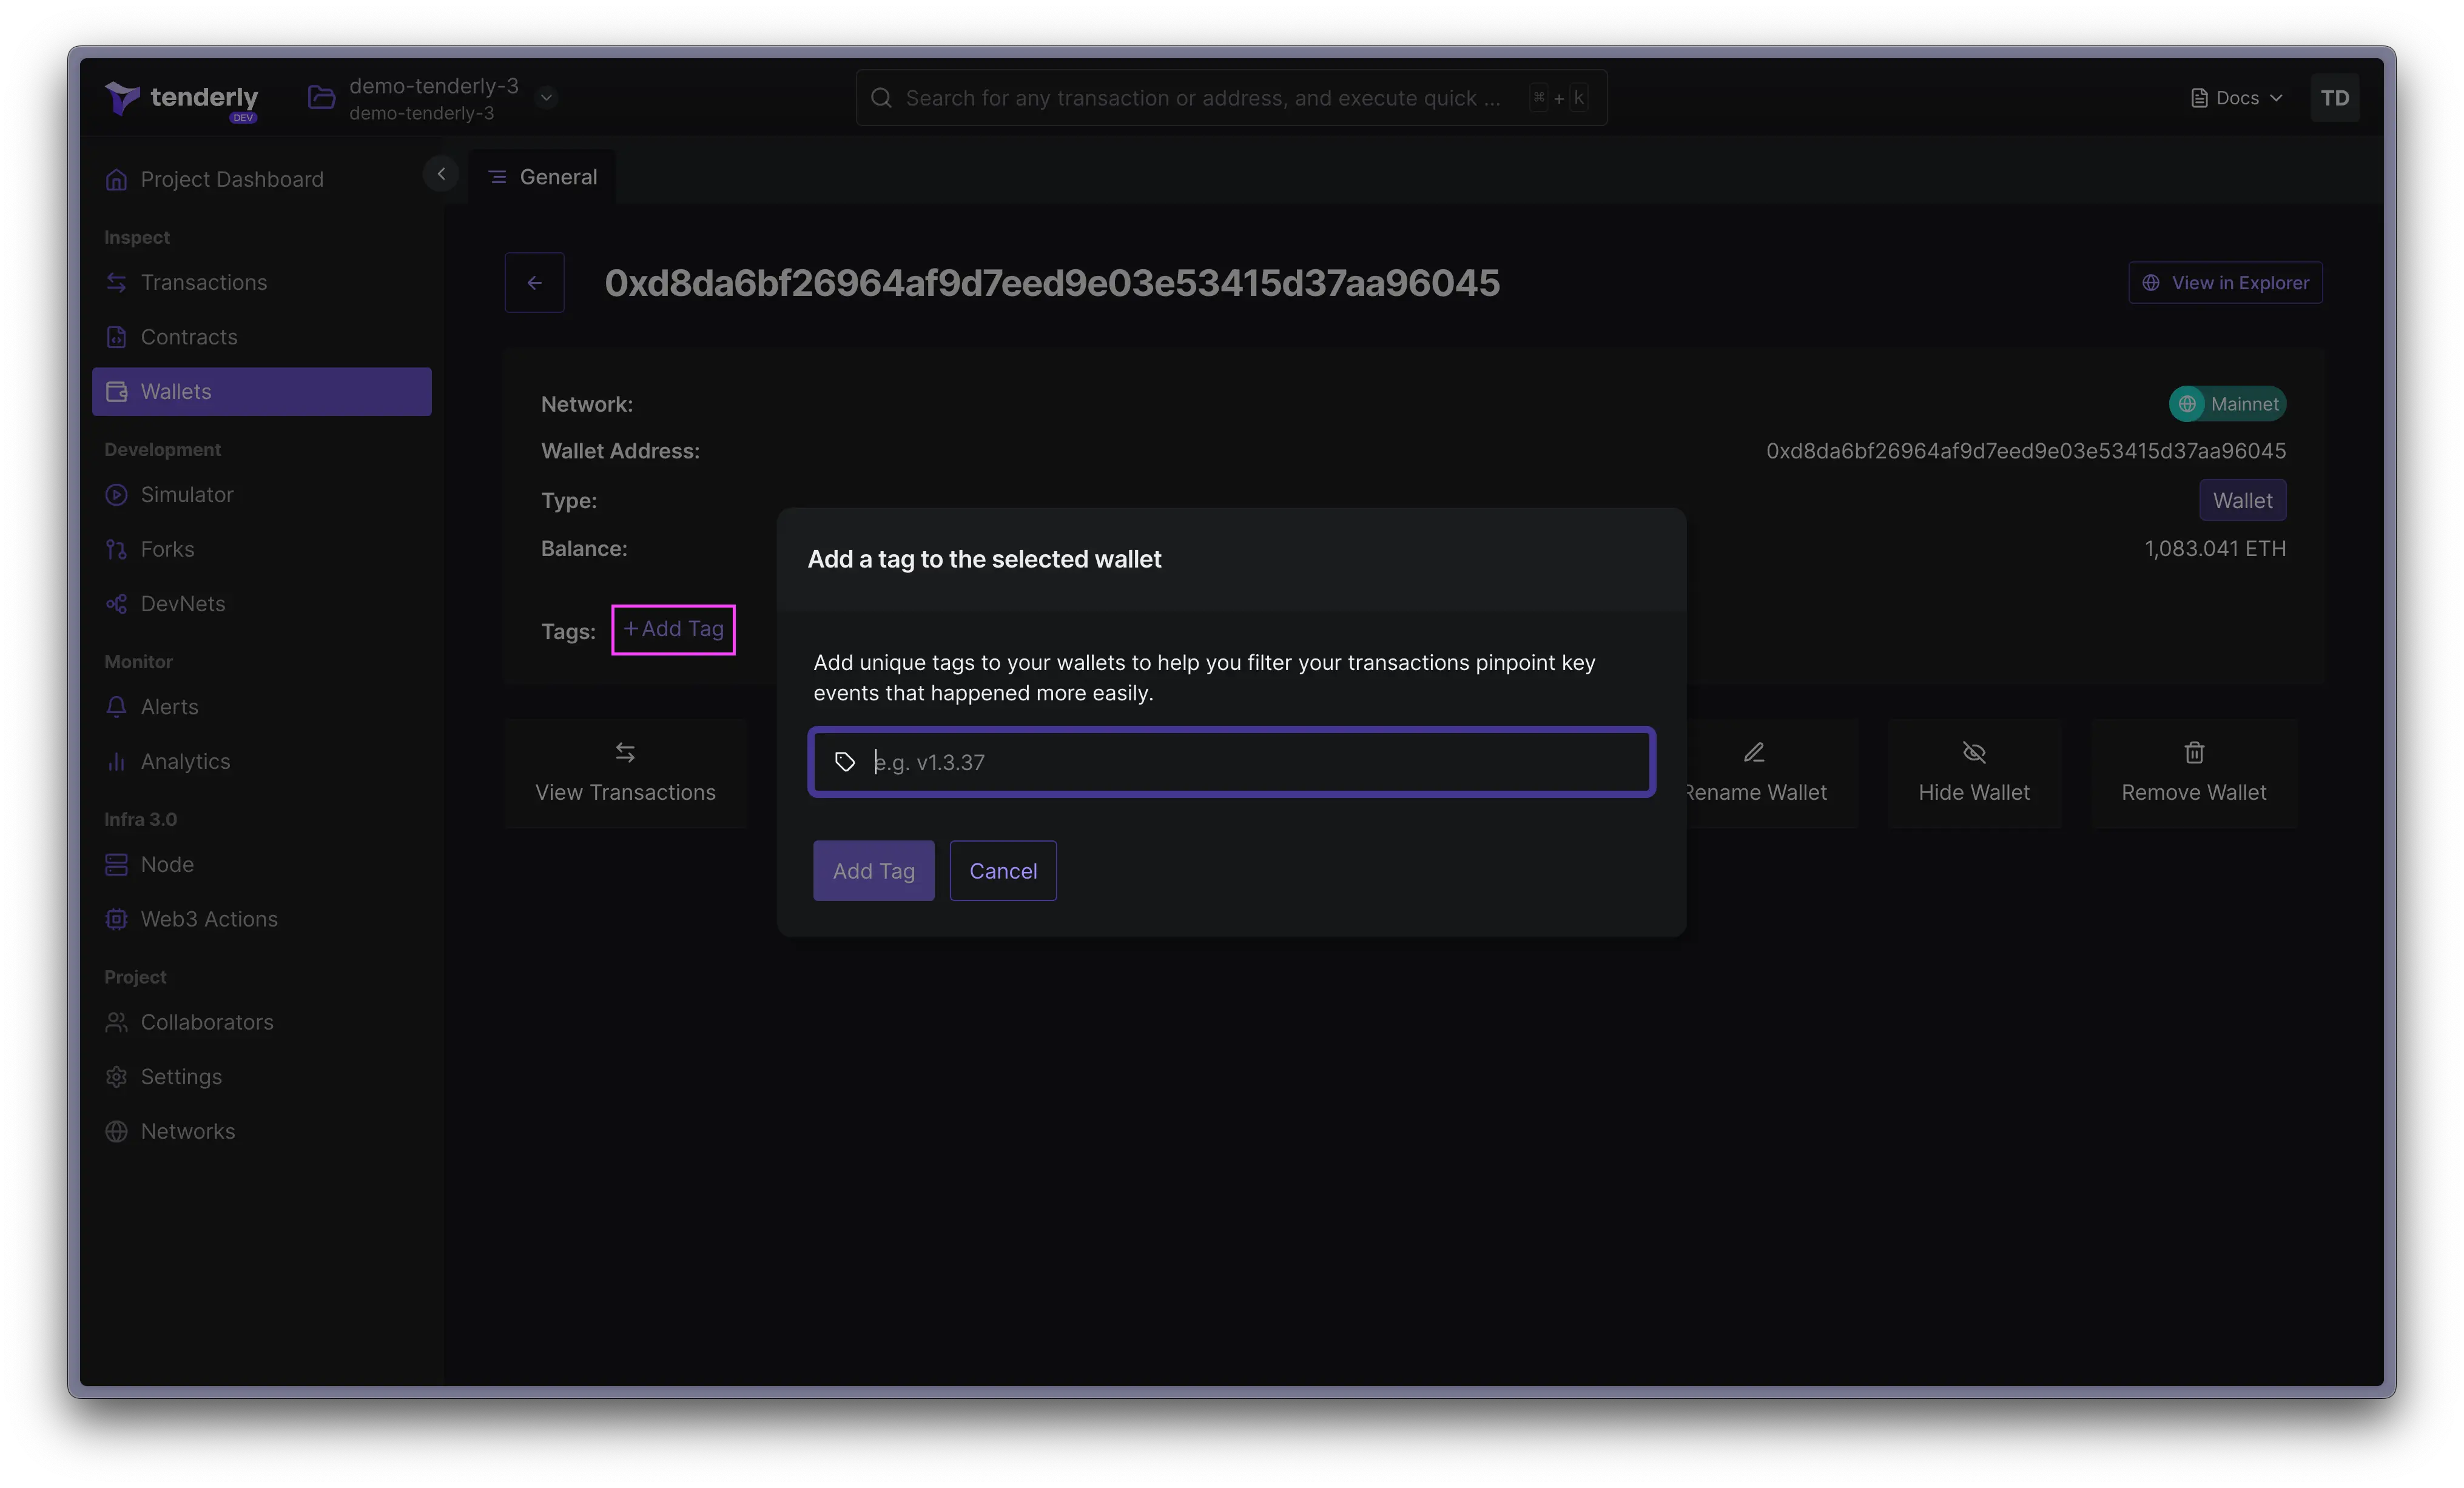Click the Rename Wallet pencil icon

(1754, 752)
